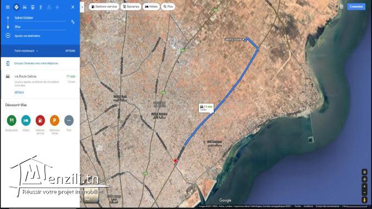
Task: Choose cycling mode icon
Action: click(49, 7)
